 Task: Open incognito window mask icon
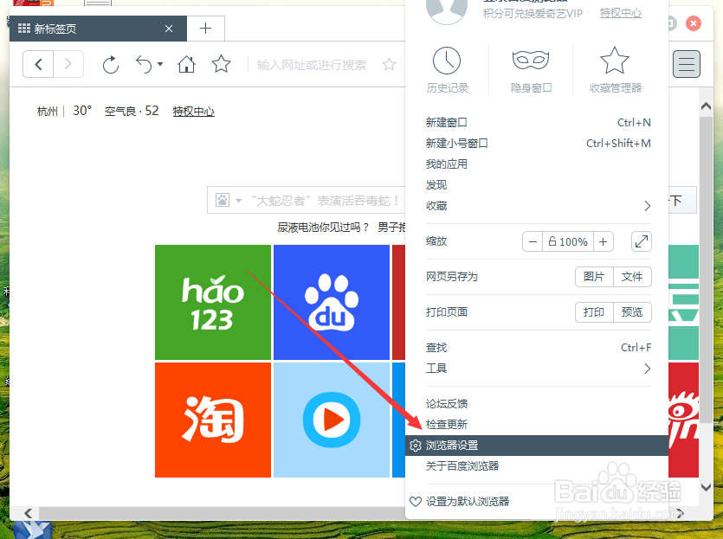click(531, 60)
